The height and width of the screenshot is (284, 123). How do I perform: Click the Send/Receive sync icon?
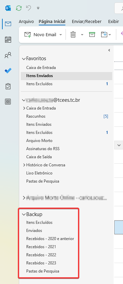19,8
